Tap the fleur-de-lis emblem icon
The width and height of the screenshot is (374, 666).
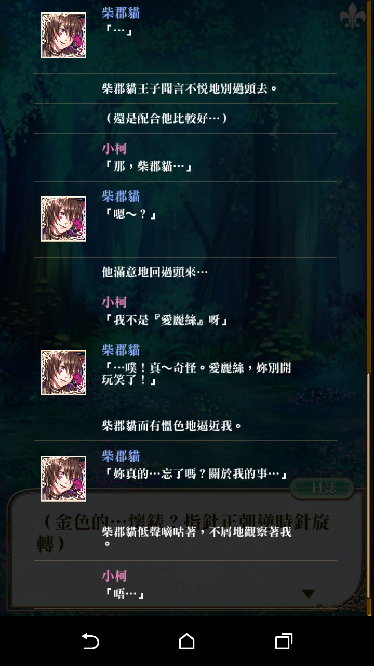(x=353, y=16)
